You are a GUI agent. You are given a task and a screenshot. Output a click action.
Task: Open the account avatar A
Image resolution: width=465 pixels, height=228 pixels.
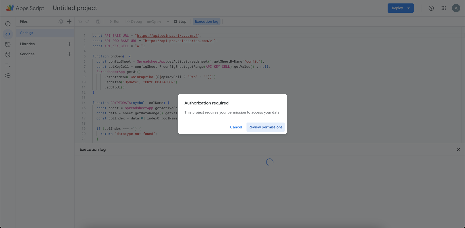coord(456,8)
